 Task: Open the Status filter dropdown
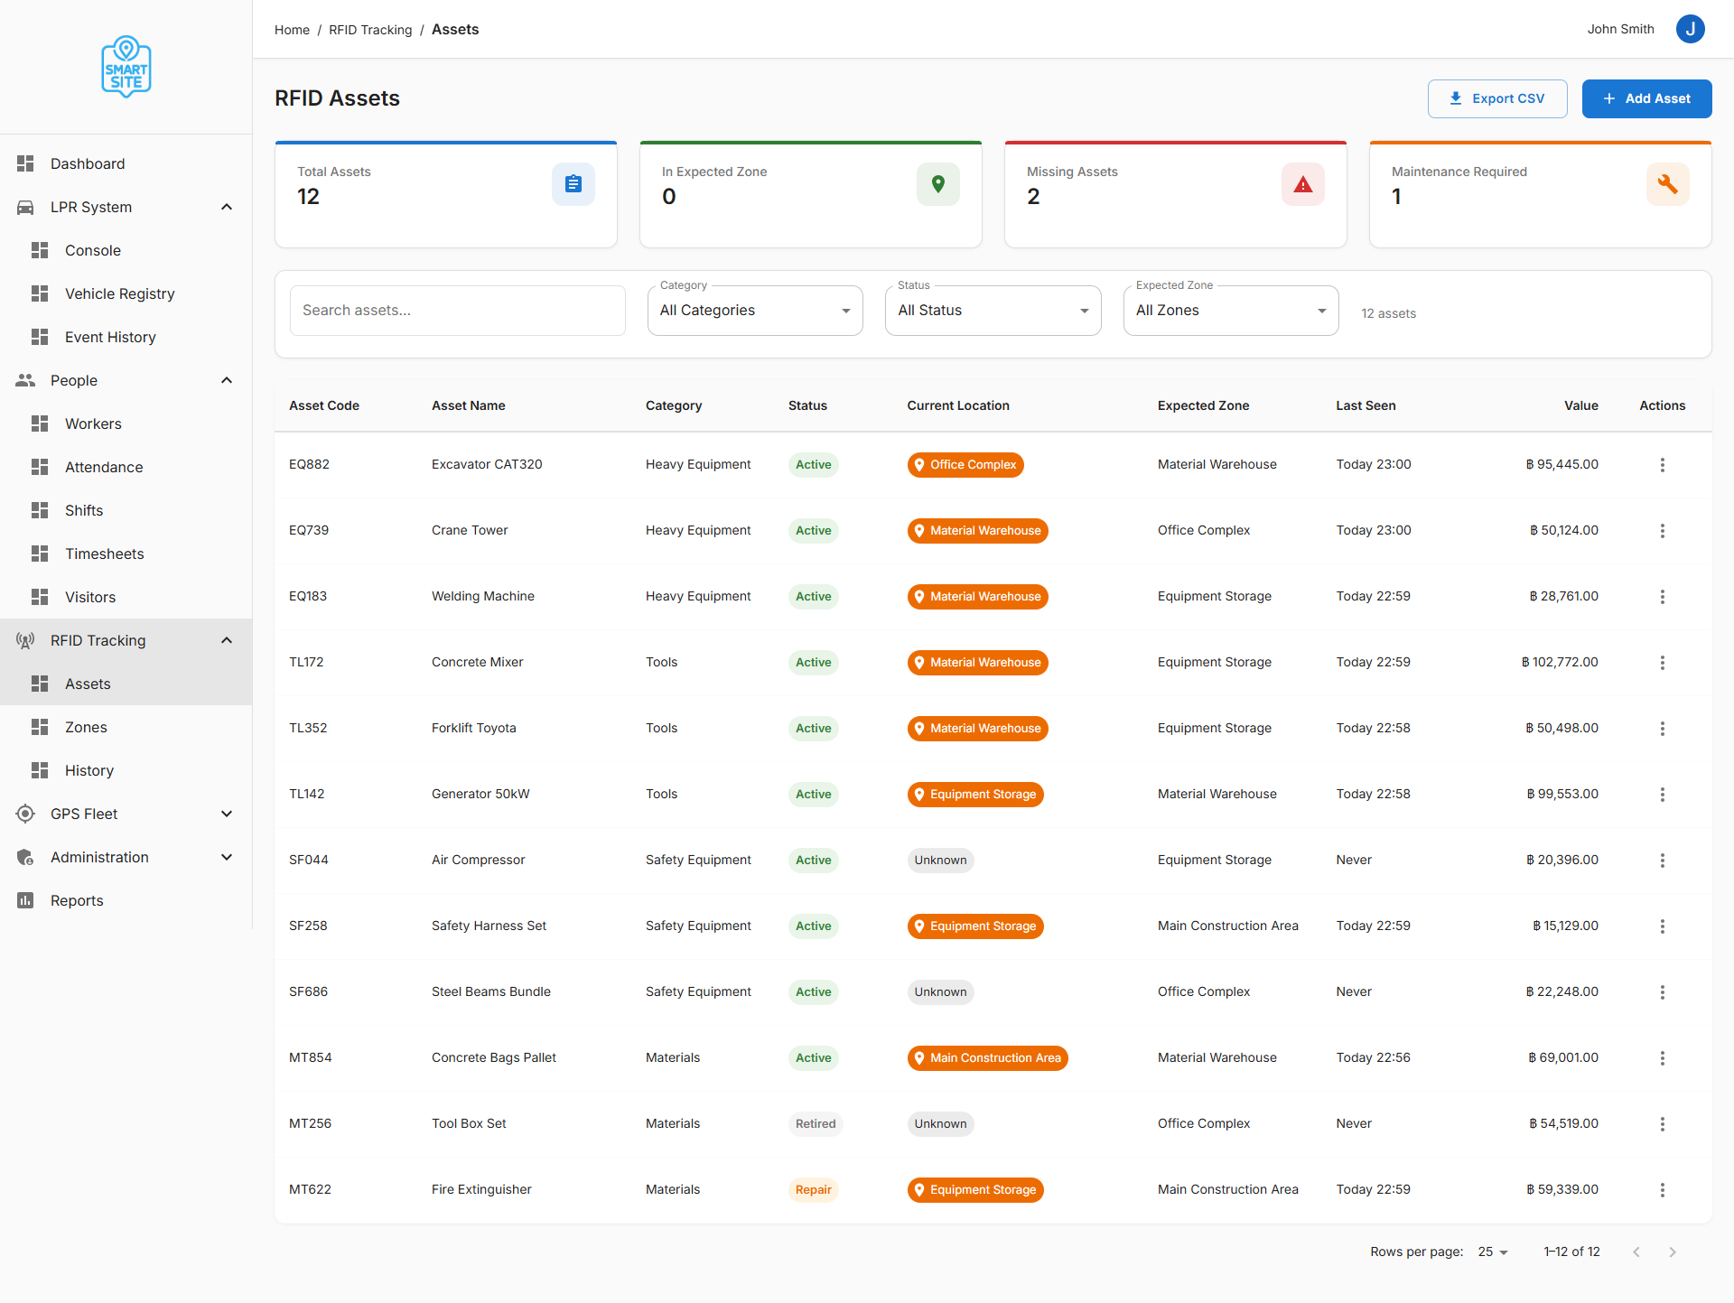993,311
